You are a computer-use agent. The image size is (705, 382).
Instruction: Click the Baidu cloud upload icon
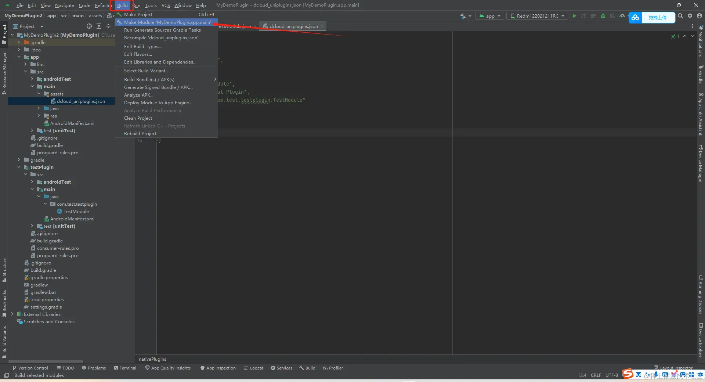[635, 17]
